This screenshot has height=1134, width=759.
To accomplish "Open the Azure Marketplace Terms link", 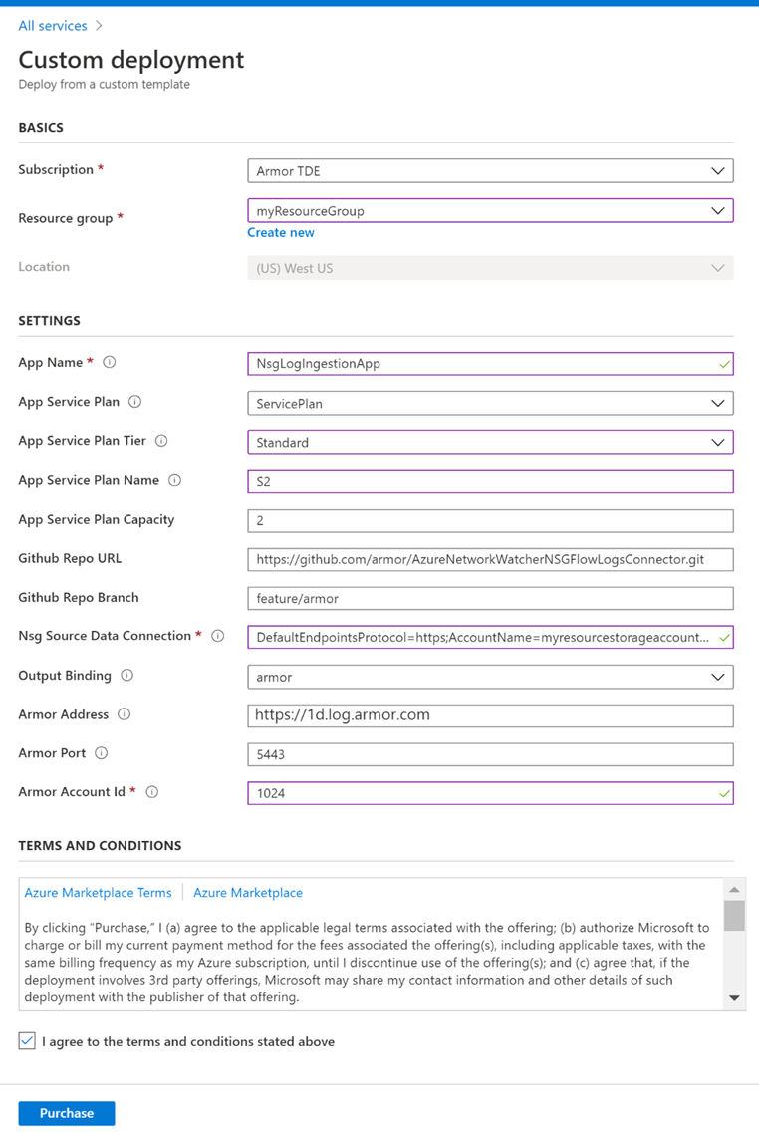I will [98, 893].
